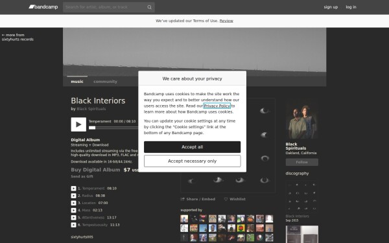Viewport: 389px width, 243px height.
Task: Click the second discography album thumbnail below Sep 2015
Action: [302, 234]
